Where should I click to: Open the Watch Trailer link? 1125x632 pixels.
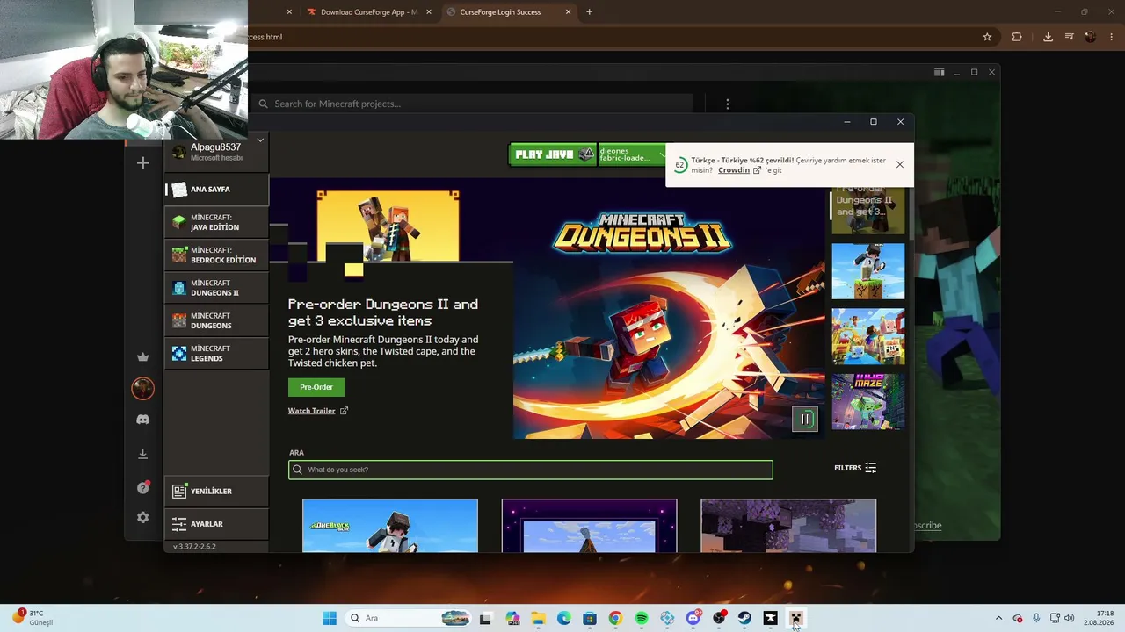coord(318,411)
